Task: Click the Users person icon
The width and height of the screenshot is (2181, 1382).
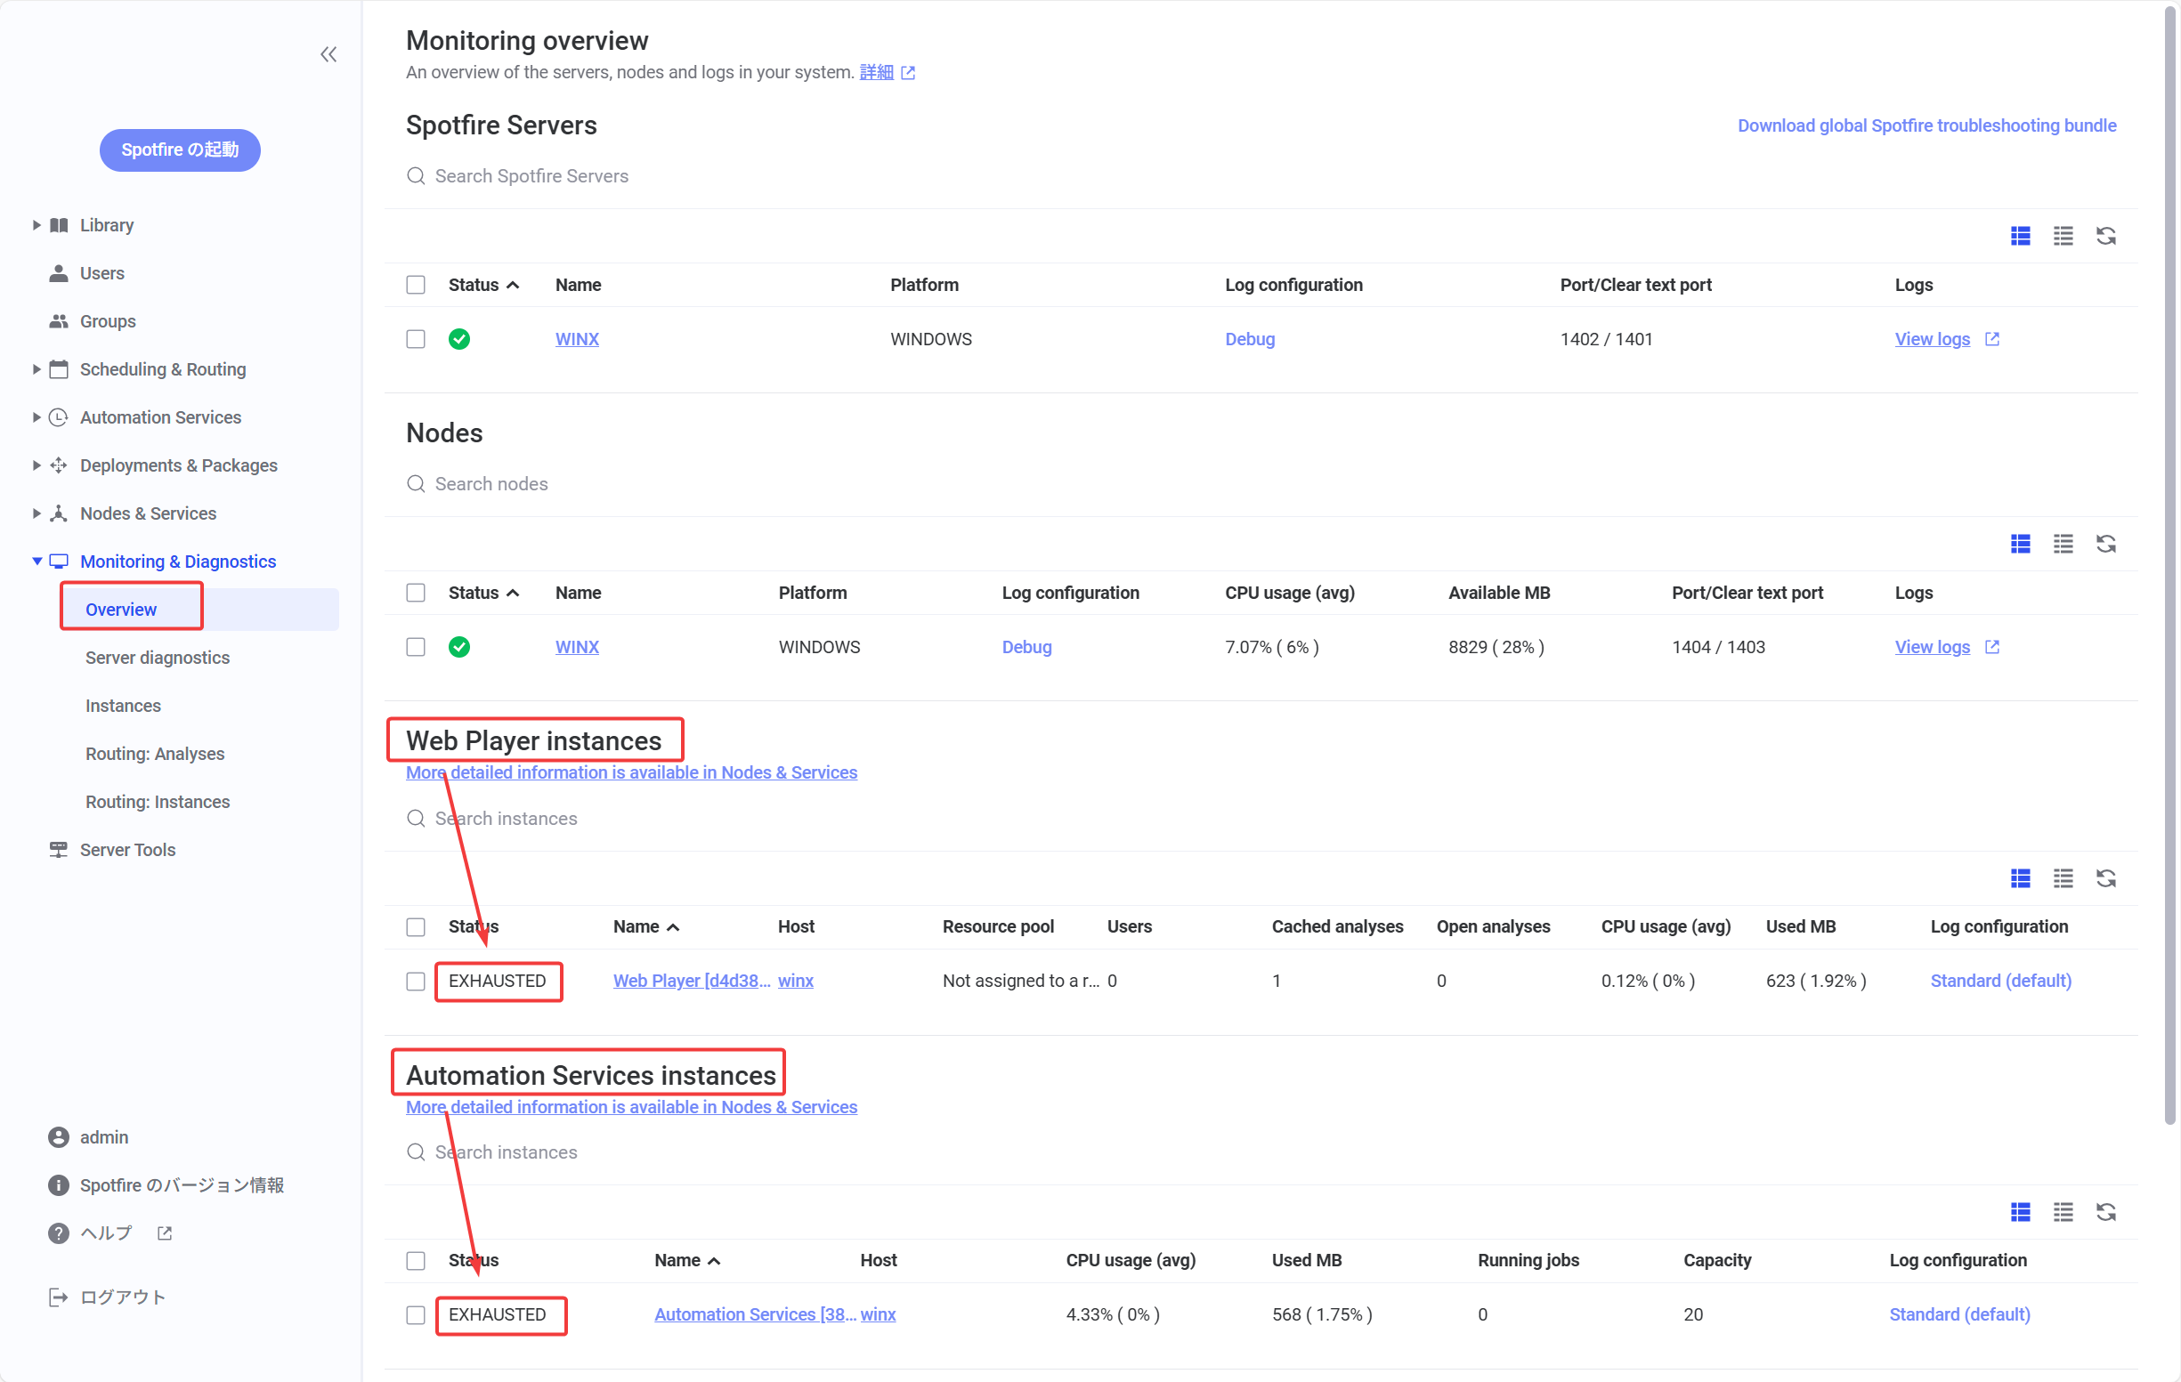Action: click(x=59, y=272)
